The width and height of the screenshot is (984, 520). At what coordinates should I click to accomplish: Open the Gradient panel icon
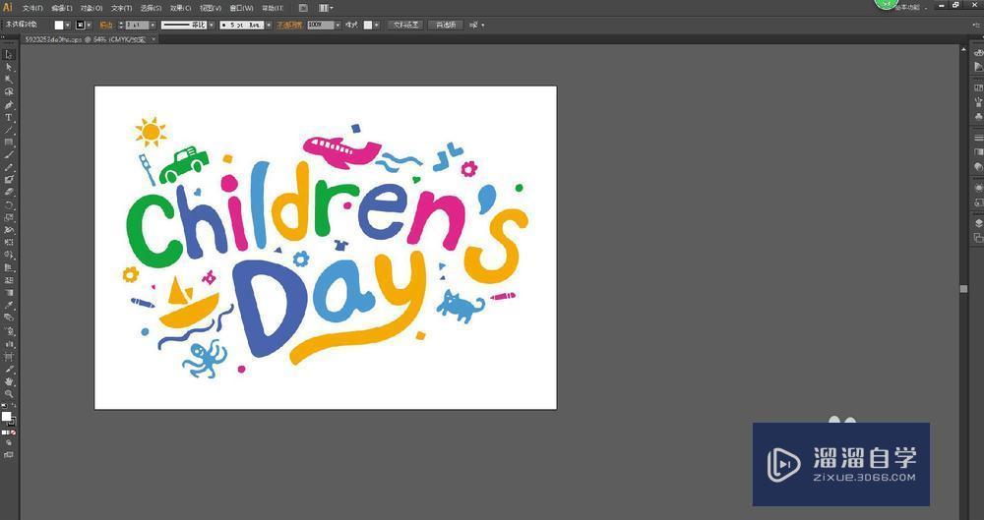click(x=978, y=152)
